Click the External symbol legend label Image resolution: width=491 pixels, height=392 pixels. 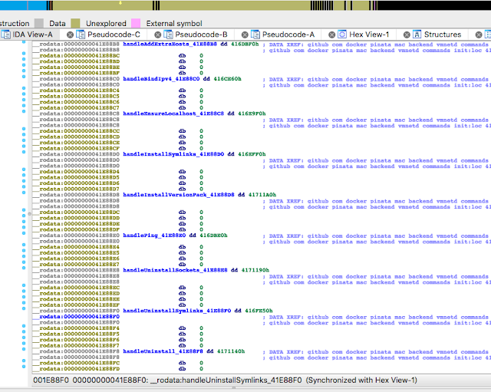[174, 24]
